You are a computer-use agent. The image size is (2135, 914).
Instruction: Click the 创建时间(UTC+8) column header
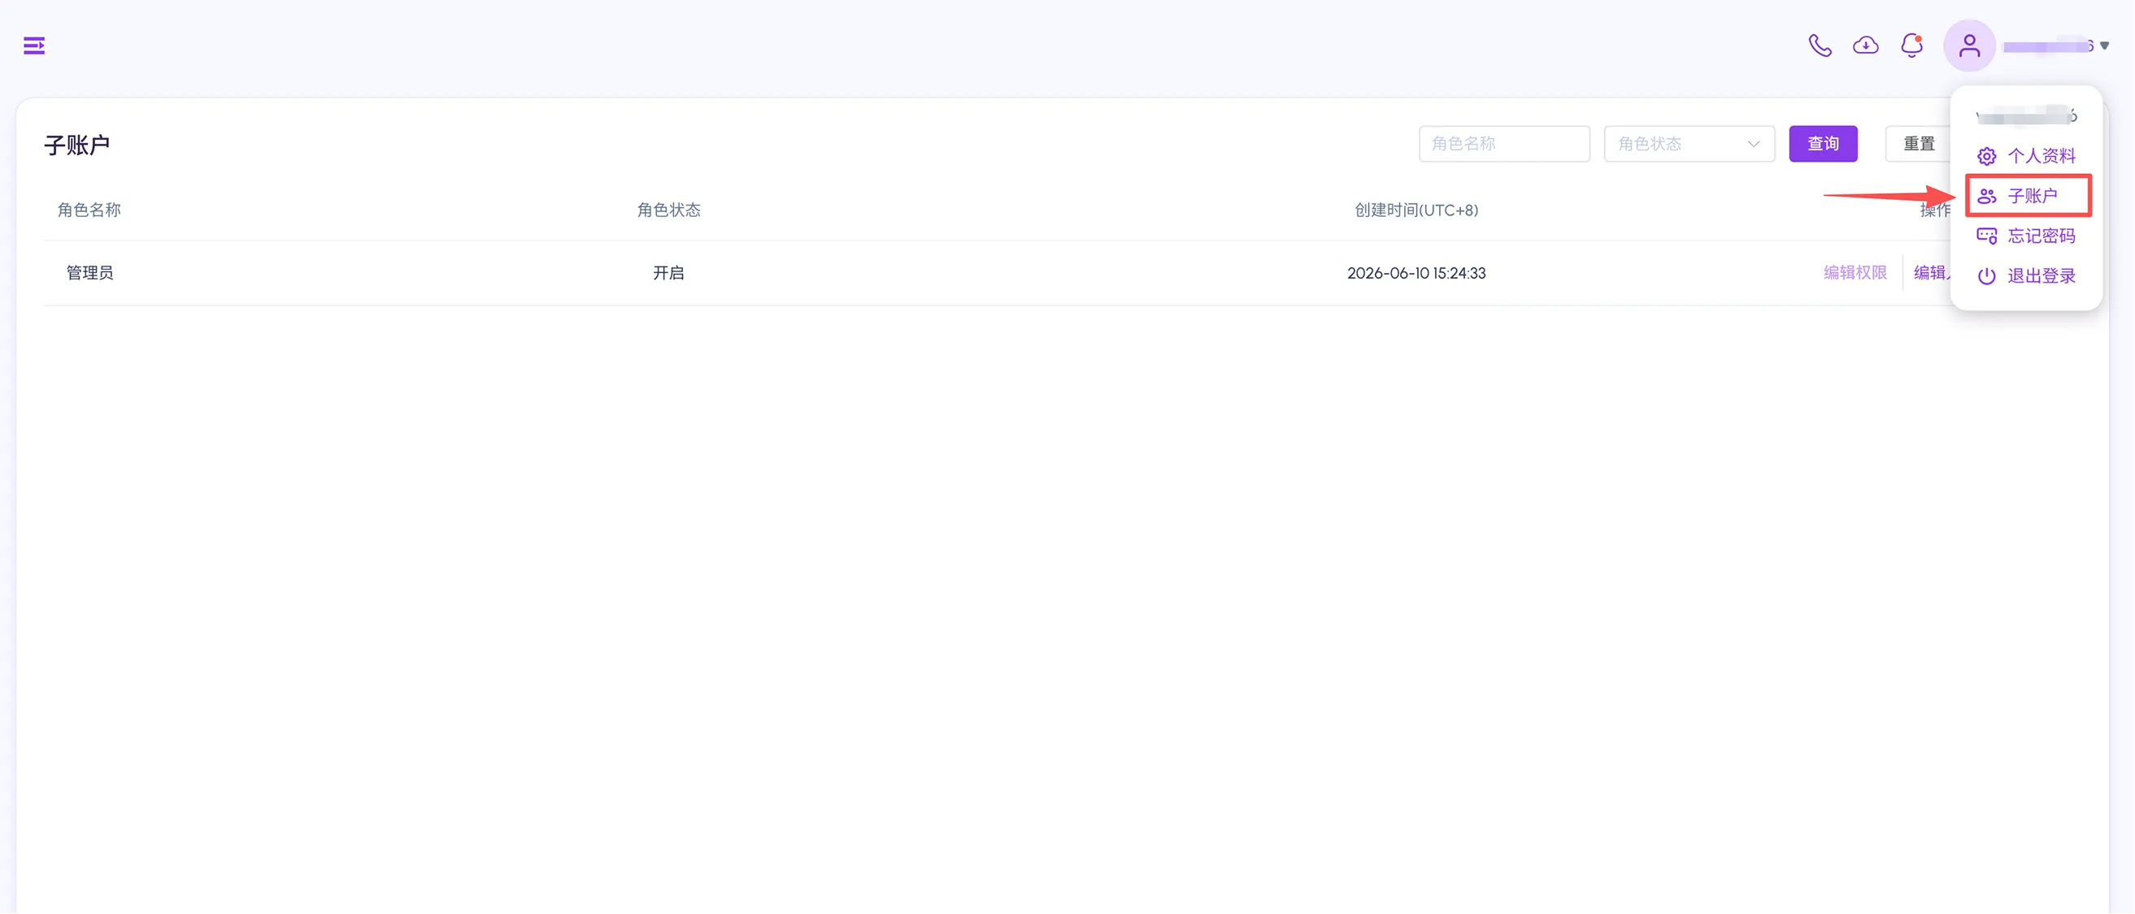[x=1415, y=210]
